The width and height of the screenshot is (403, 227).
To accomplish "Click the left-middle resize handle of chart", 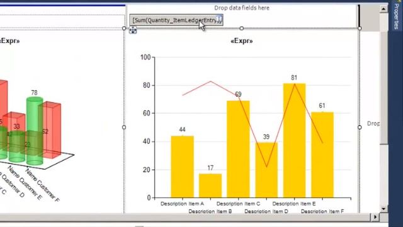I will tap(124, 127).
